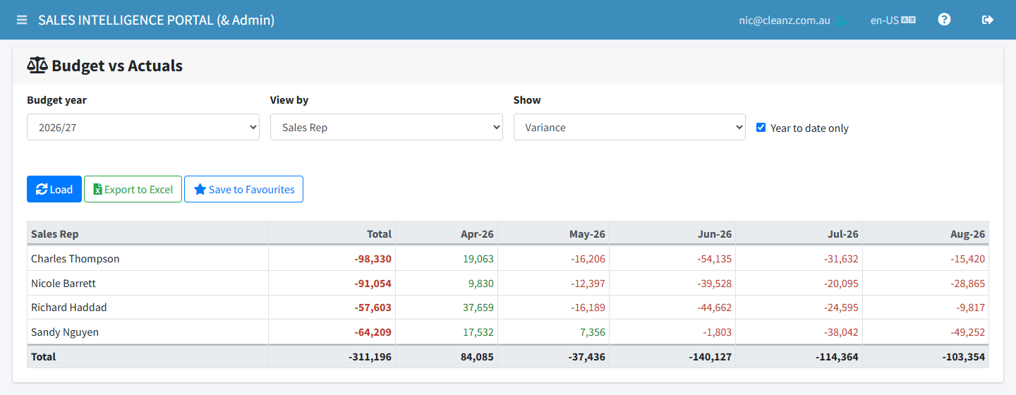The image size is (1016, 395).
Task: Click the grand total -311,196
Action: click(370, 357)
